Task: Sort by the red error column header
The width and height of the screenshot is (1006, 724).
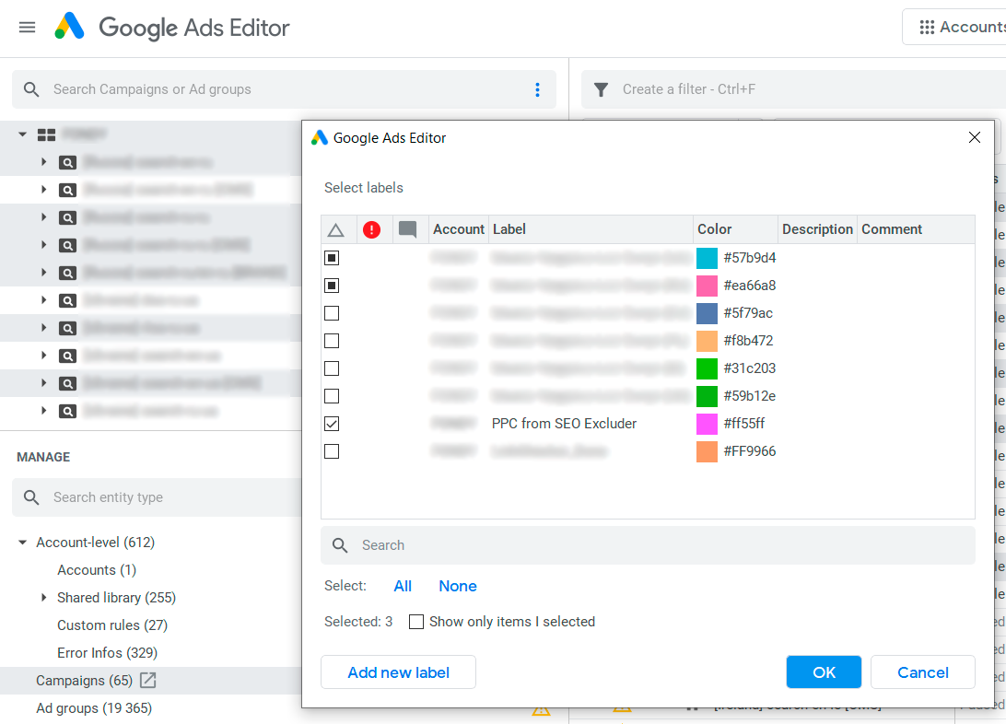Action: 371,229
